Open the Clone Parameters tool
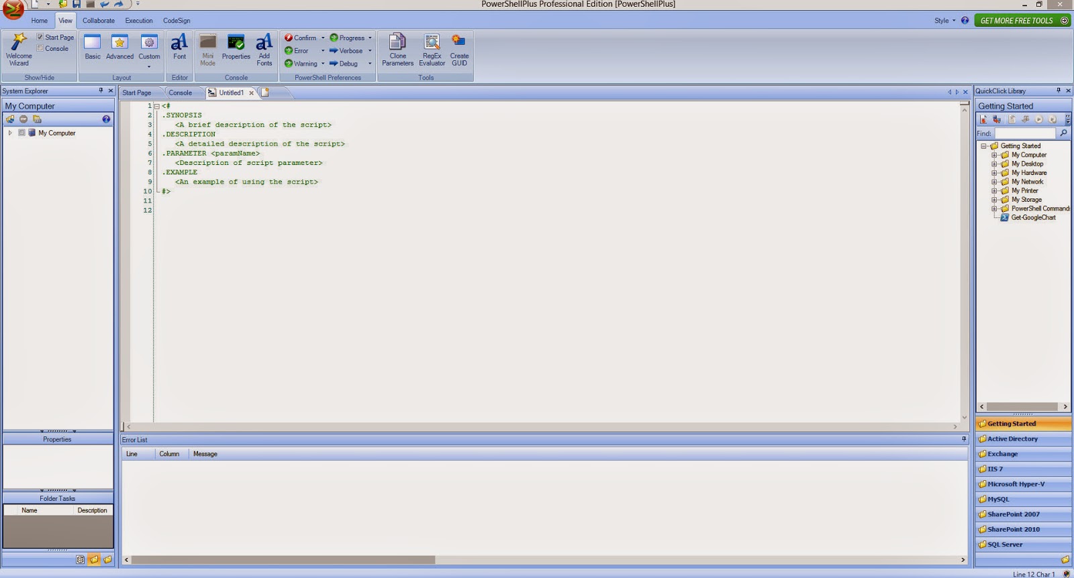This screenshot has width=1074, height=578. point(397,50)
